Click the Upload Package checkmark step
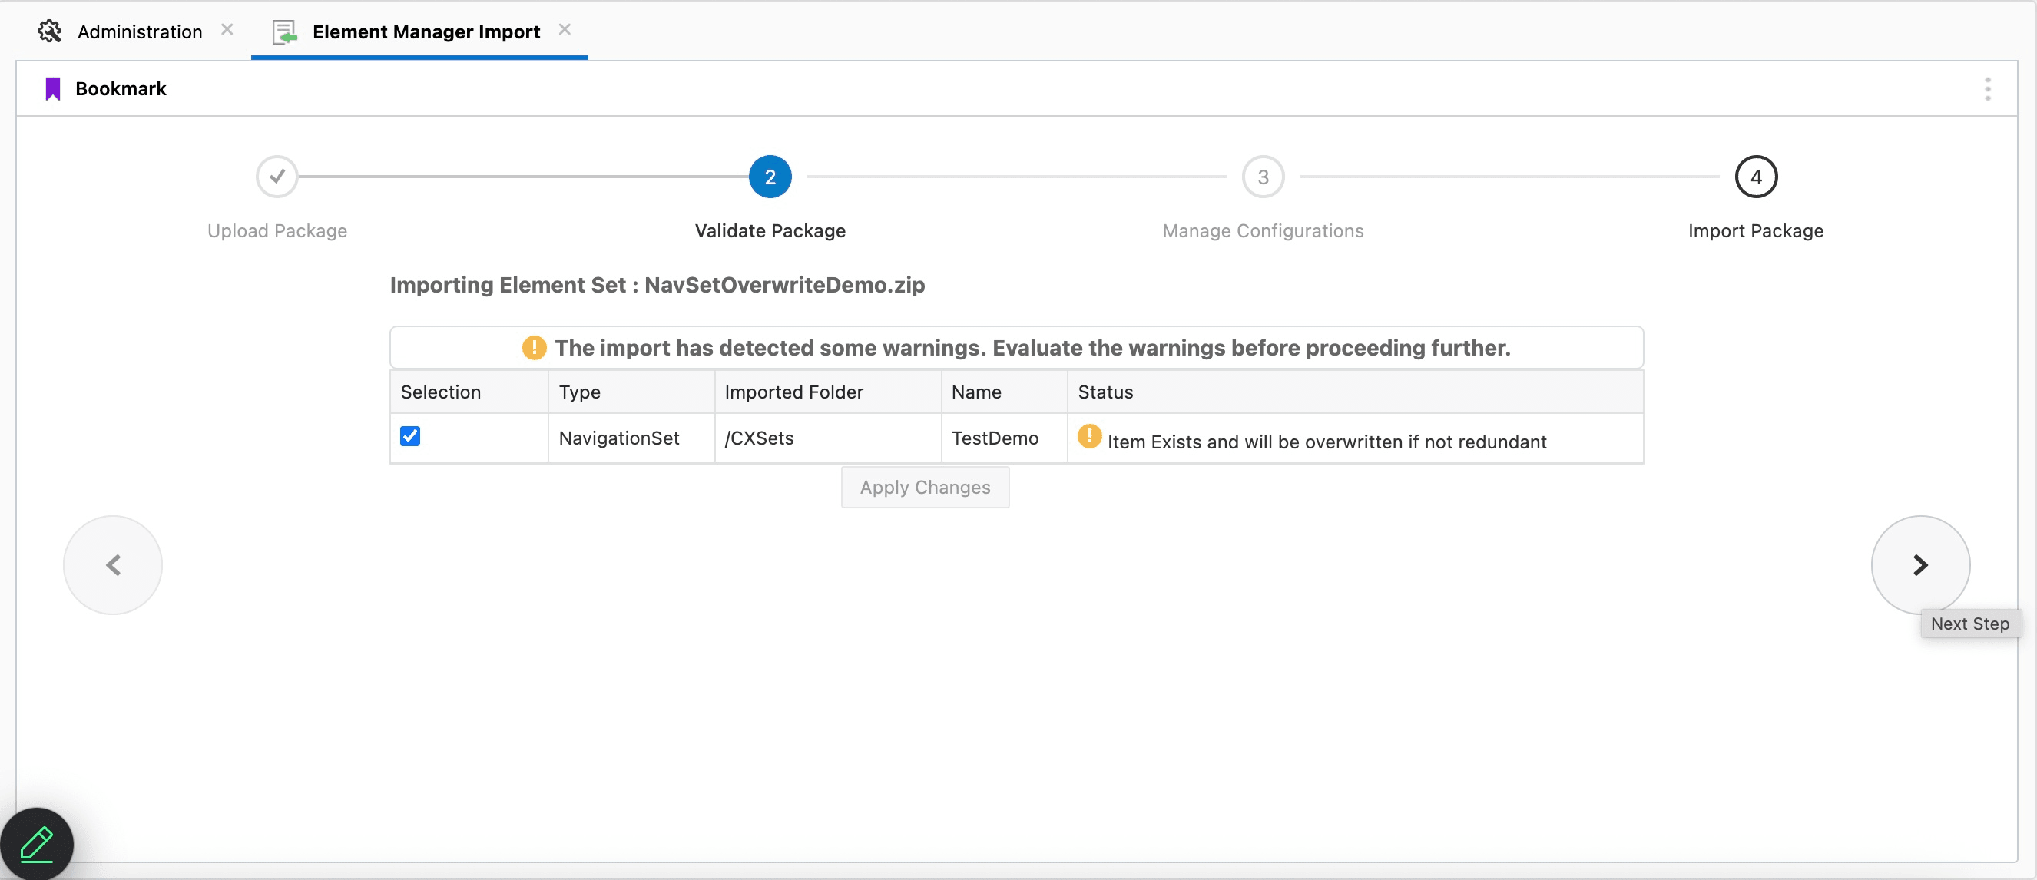 pyautogui.click(x=277, y=177)
